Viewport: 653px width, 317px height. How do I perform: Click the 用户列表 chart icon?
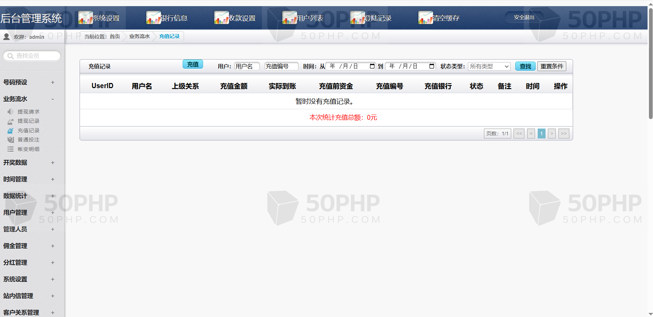tap(289, 18)
